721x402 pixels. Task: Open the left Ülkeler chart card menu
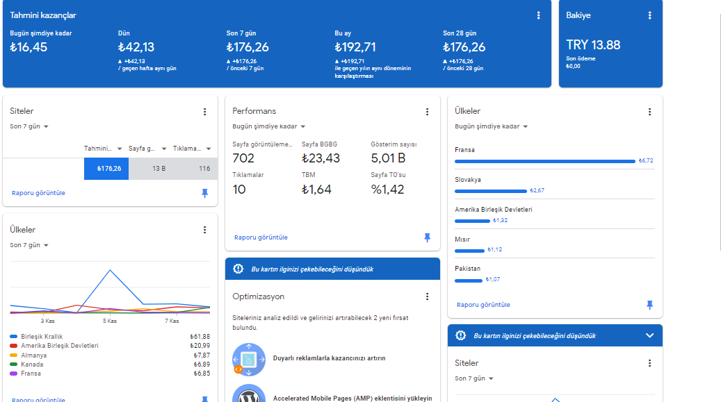(204, 230)
